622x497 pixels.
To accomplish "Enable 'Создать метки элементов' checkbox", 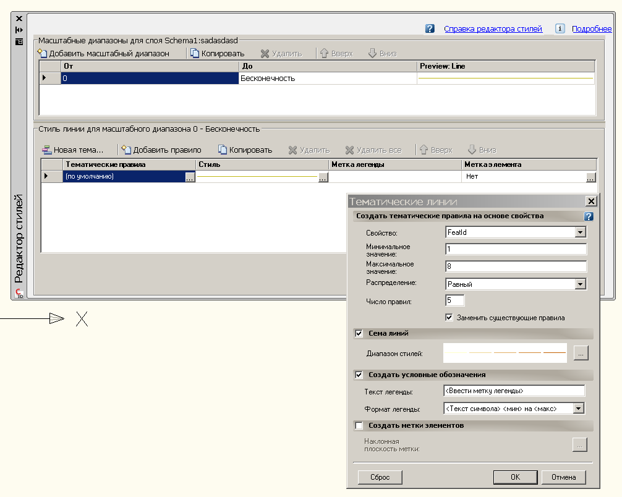I will (x=359, y=426).
